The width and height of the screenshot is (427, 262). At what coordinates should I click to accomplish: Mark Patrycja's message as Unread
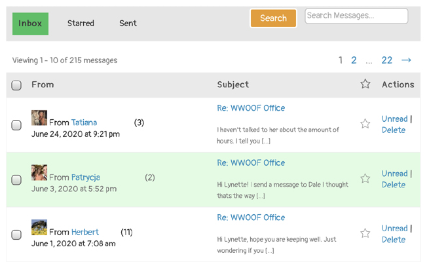[394, 174]
